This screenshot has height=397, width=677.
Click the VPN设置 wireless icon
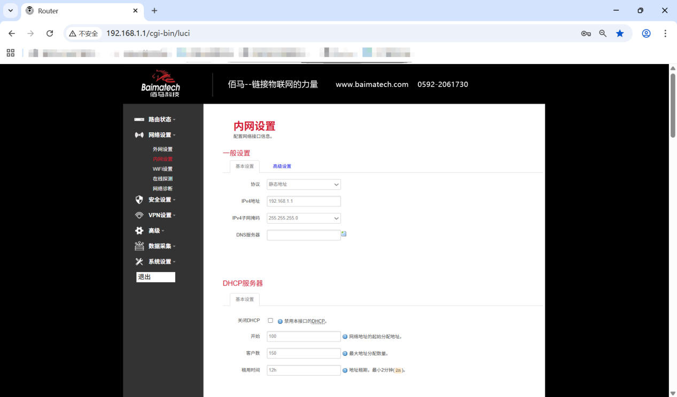coord(139,215)
